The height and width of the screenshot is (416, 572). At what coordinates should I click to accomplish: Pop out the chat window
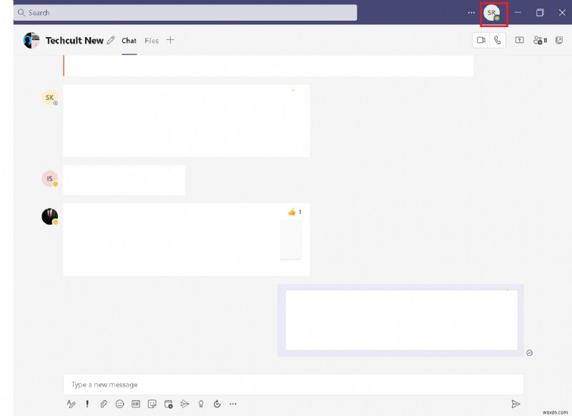[559, 40]
